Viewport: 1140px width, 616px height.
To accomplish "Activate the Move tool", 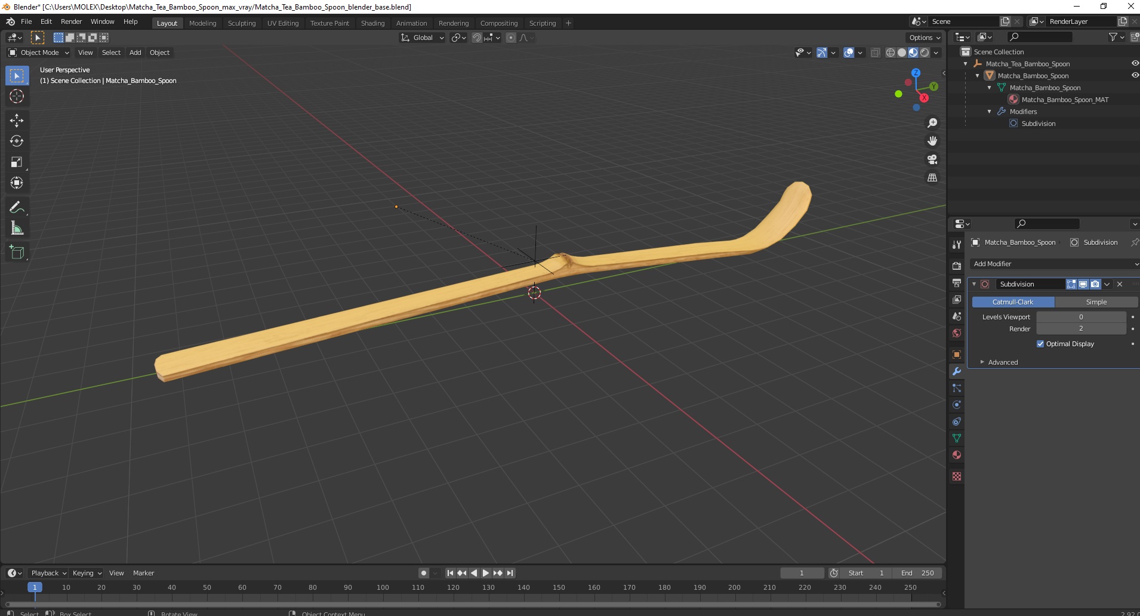I will (17, 121).
